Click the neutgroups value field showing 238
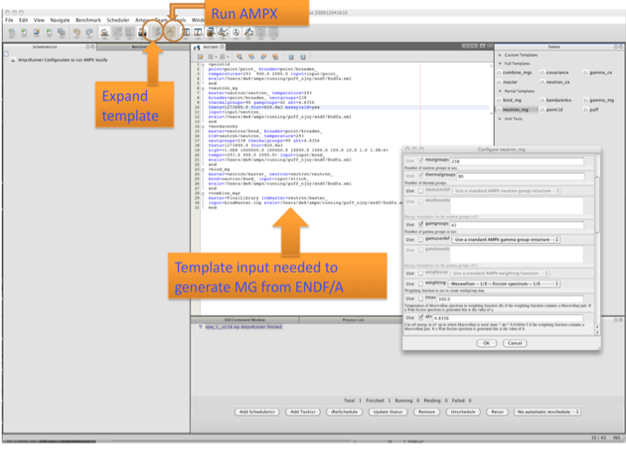 tap(517, 161)
